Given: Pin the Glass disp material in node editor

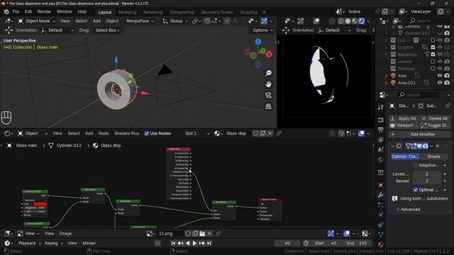Looking at the screenshot, I should coord(279,133).
